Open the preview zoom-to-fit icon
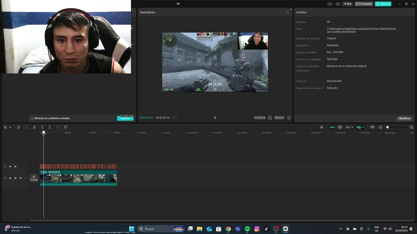The image size is (417, 234). (x=270, y=118)
